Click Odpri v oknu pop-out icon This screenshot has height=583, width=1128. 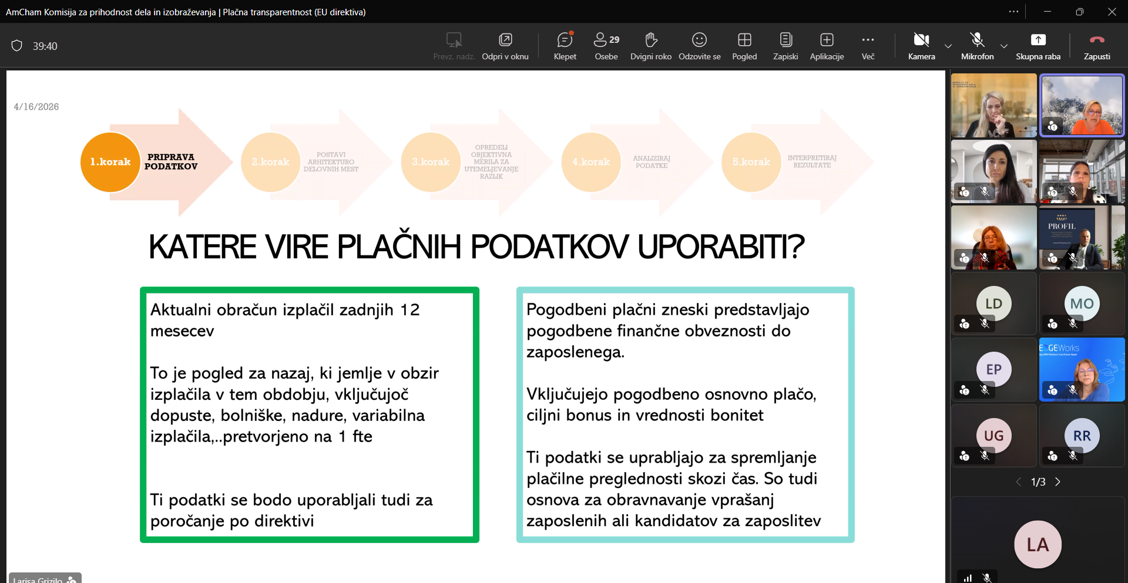(505, 46)
